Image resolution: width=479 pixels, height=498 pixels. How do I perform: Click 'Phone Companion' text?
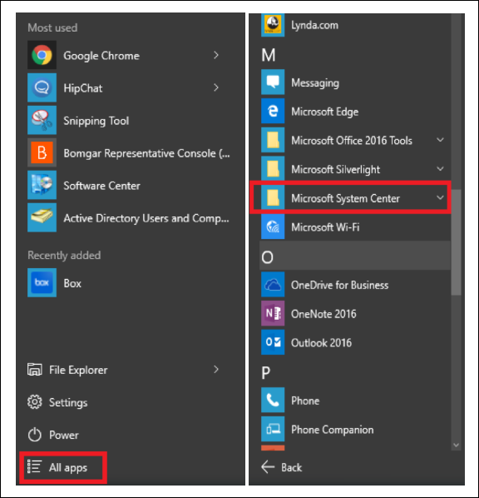pos(333,430)
